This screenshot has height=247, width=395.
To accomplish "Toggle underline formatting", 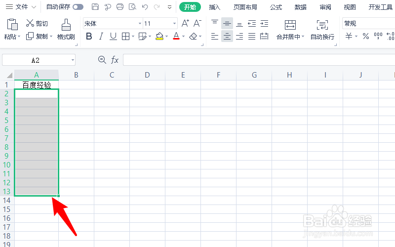I will coord(113,37).
